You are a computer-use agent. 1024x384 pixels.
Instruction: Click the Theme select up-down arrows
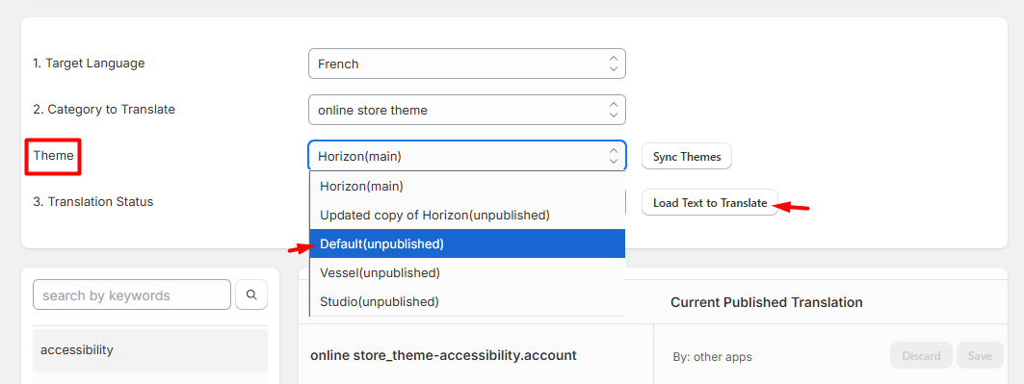click(613, 156)
